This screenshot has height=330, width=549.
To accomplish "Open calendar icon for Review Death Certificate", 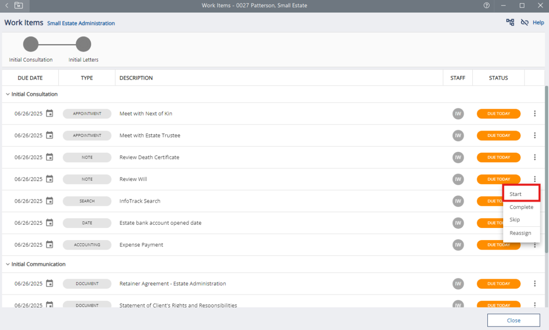I will click(49, 157).
